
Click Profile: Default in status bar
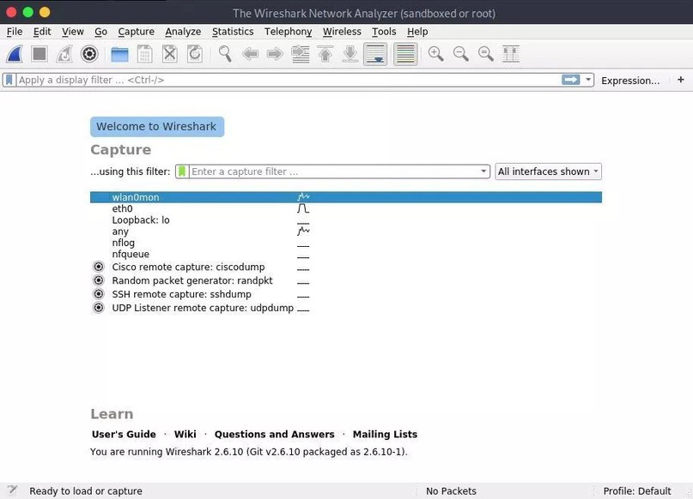pos(637,491)
